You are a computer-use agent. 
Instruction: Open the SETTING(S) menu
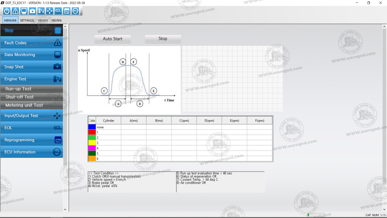27,20
